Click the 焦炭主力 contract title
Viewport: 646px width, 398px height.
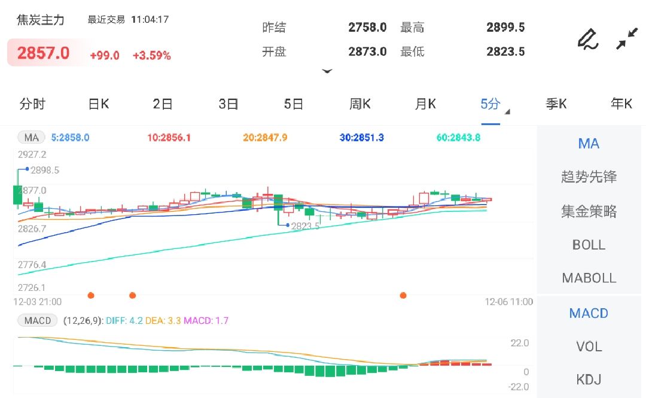[41, 20]
